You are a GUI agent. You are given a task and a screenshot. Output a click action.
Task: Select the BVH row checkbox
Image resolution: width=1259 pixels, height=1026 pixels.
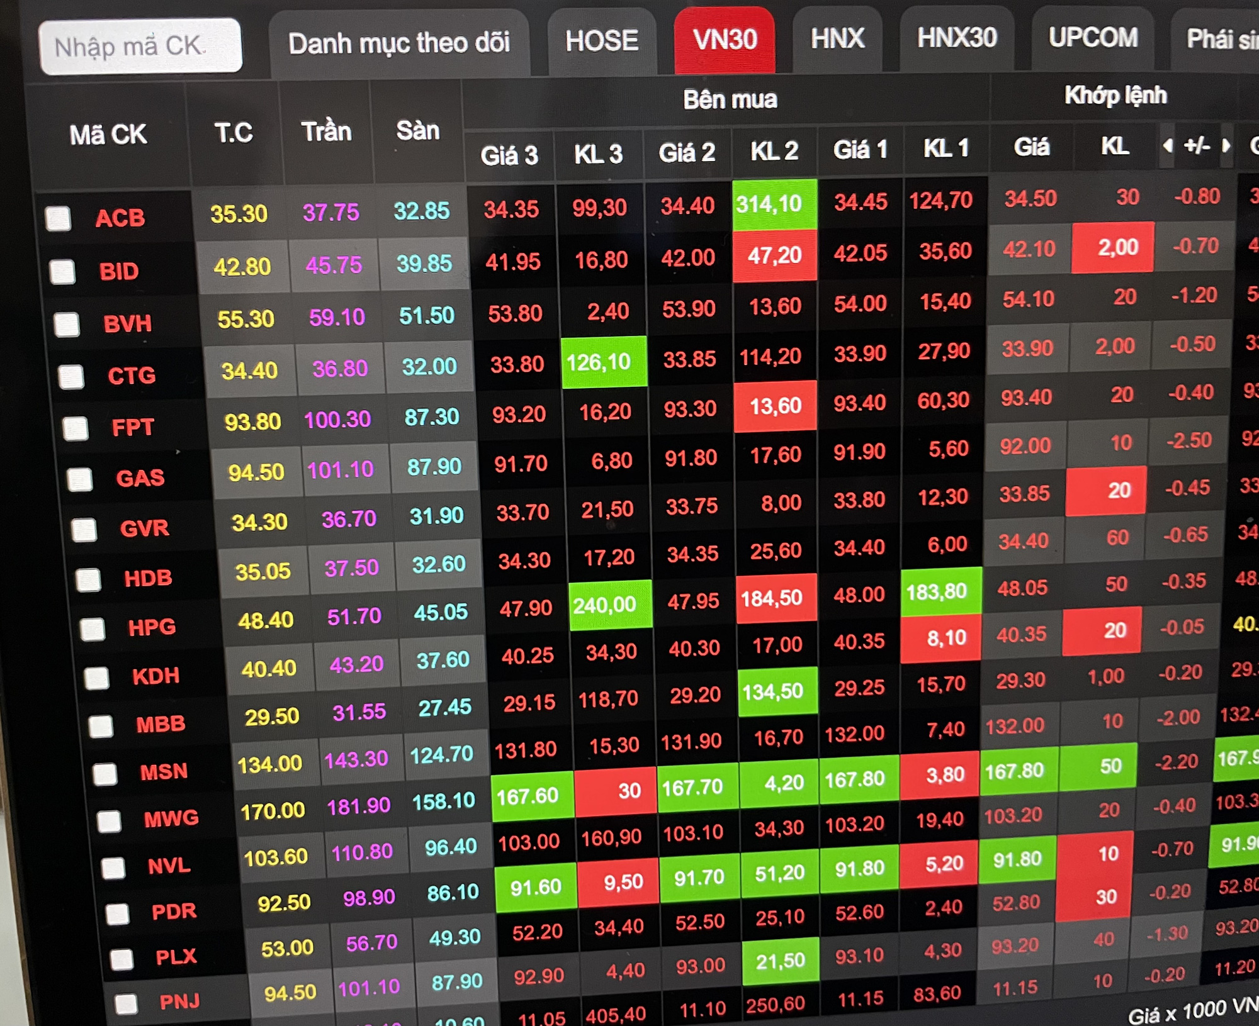(x=67, y=325)
